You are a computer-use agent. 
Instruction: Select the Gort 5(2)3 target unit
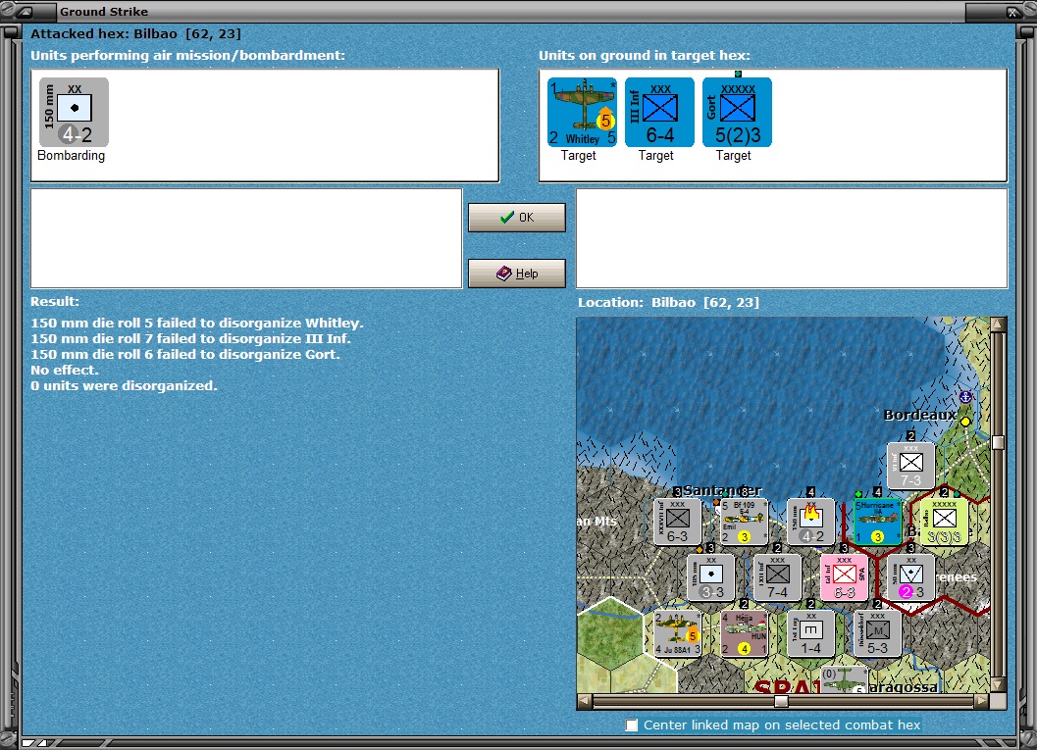click(737, 113)
